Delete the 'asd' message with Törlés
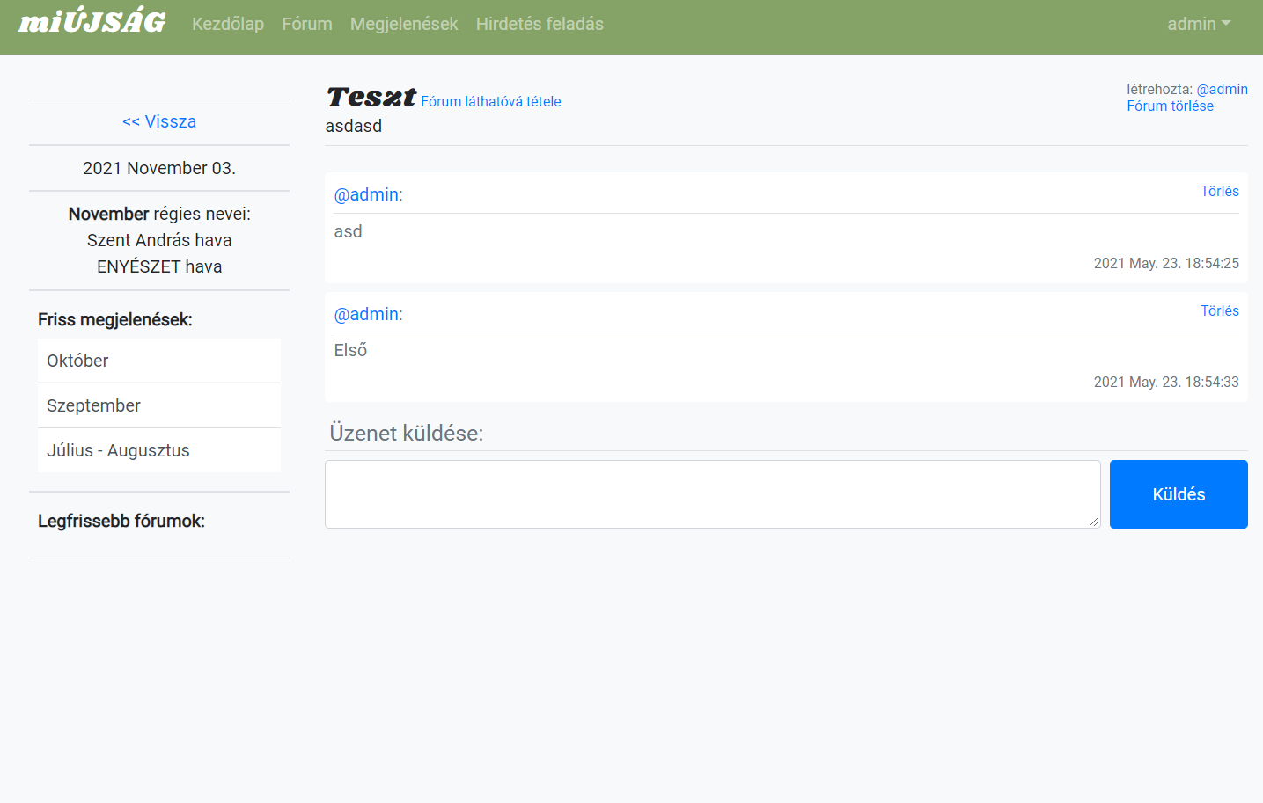1263x803 pixels. 1219,191
